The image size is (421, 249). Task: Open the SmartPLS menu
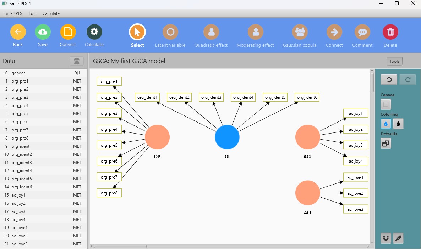tap(13, 13)
